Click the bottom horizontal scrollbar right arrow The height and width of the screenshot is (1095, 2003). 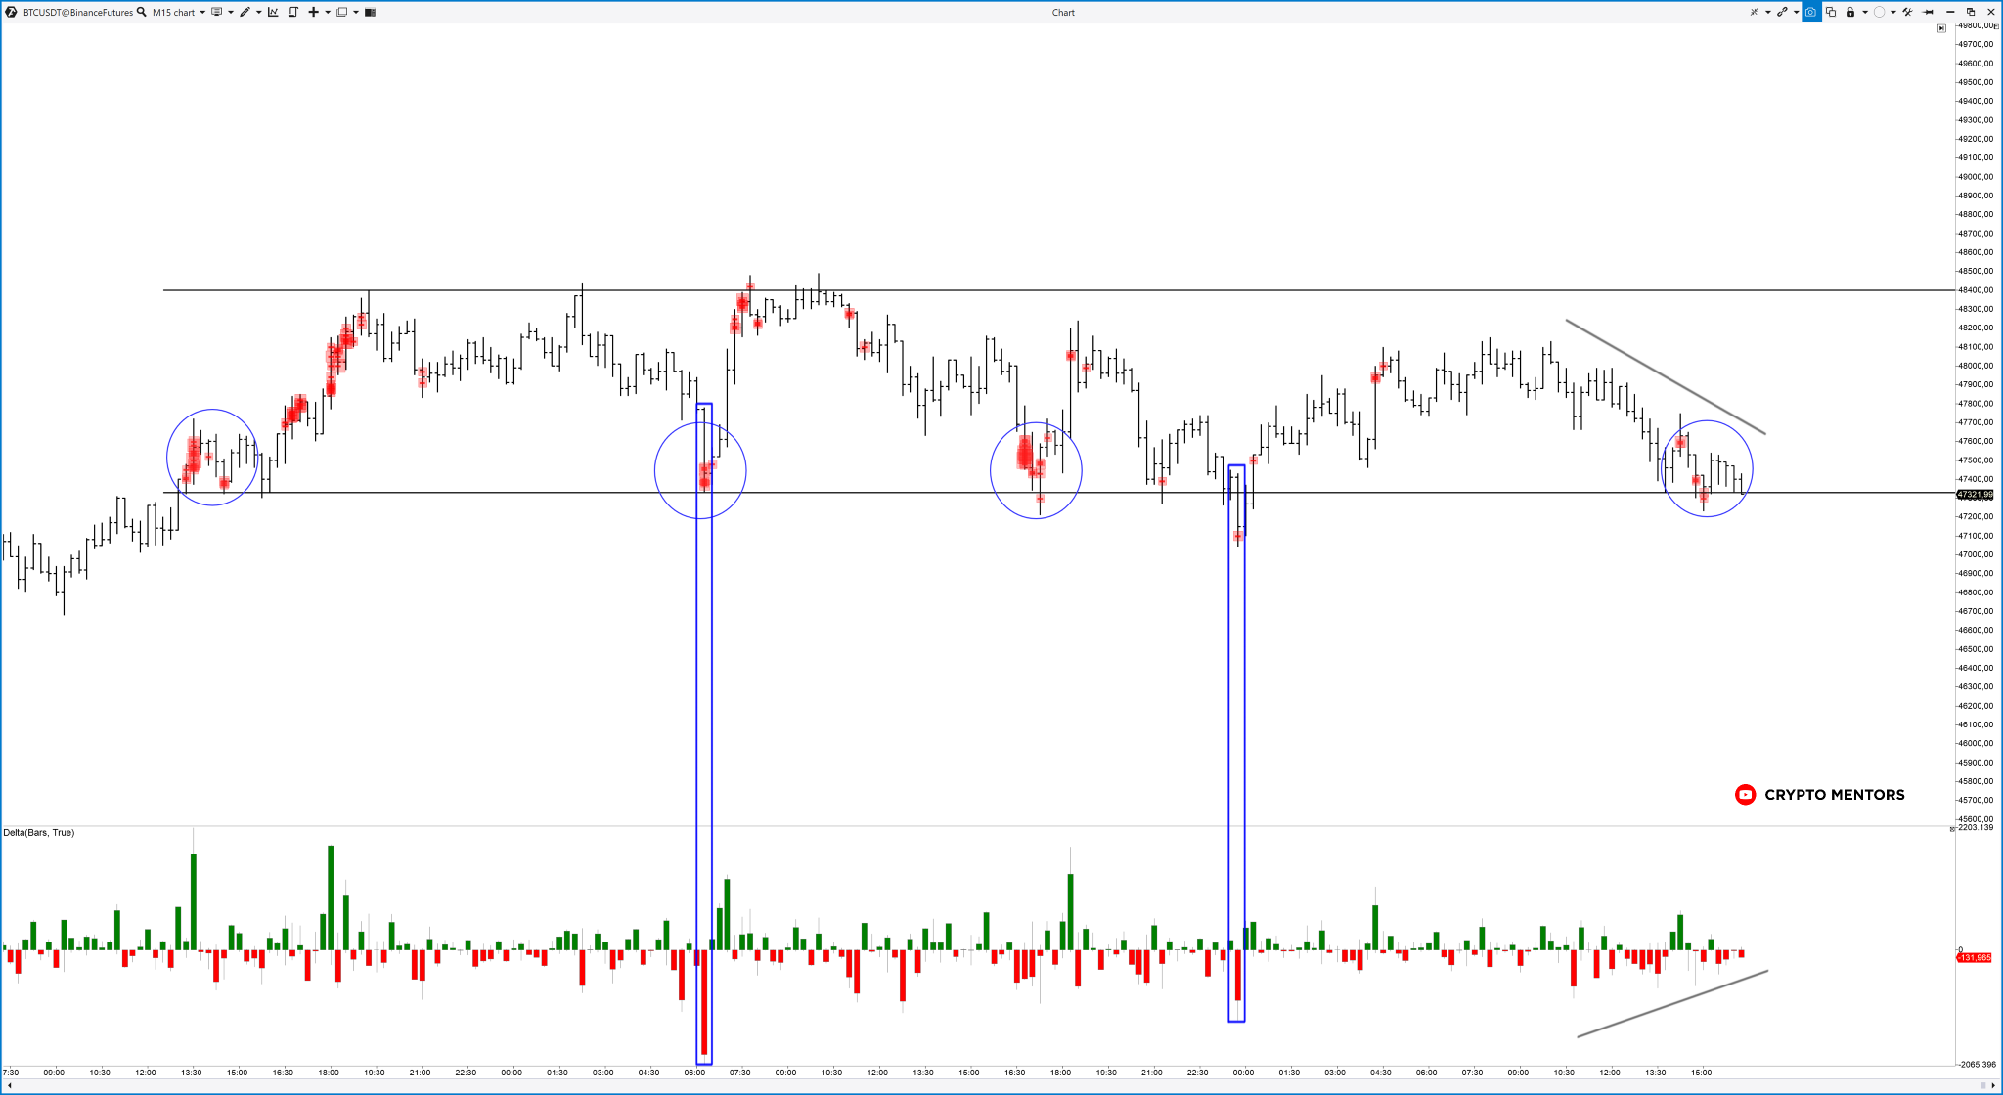[1993, 1086]
